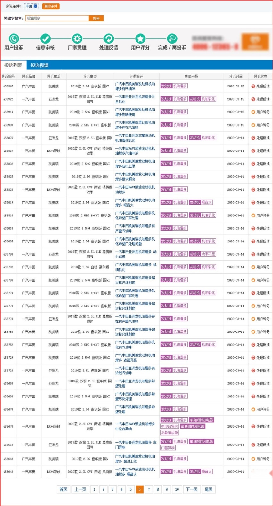The width and height of the screenshot is (273, 506).
Task: Go to page 7 in pagination
Action: pyautogui.click(x=149, y=489)
